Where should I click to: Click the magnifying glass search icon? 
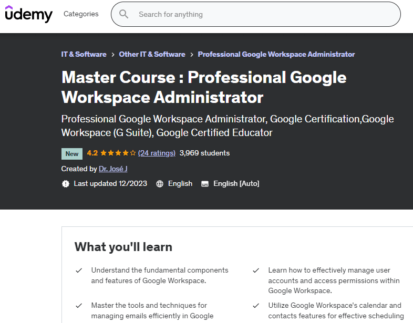(x=124, y=14)
